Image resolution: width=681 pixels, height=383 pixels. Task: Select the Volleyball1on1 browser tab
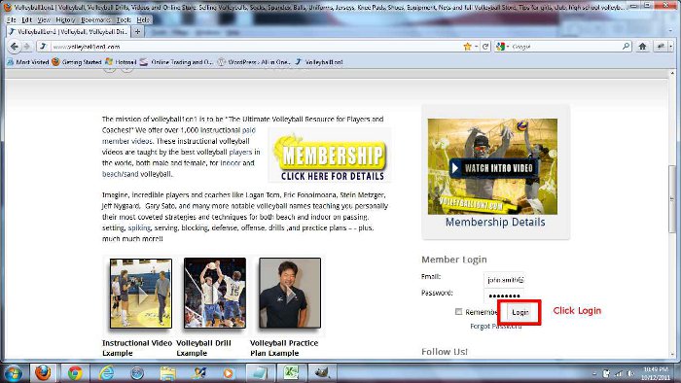(68, 32)
